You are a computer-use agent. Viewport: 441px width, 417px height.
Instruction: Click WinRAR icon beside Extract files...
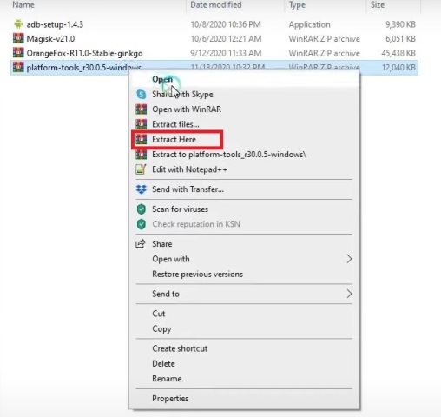click(142, 124)
